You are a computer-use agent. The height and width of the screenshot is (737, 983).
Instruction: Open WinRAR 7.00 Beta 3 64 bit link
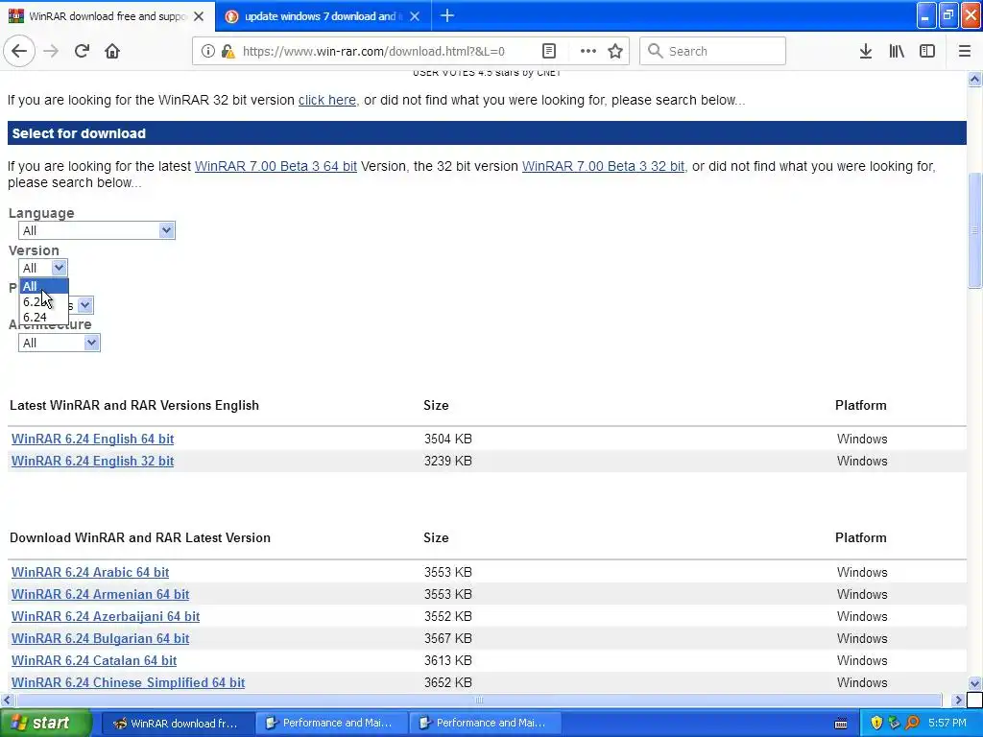(x=276, y=166)
